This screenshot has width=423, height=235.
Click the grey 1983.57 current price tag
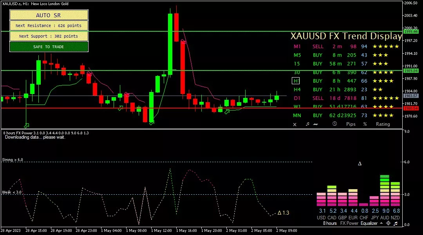coord(410,96)
